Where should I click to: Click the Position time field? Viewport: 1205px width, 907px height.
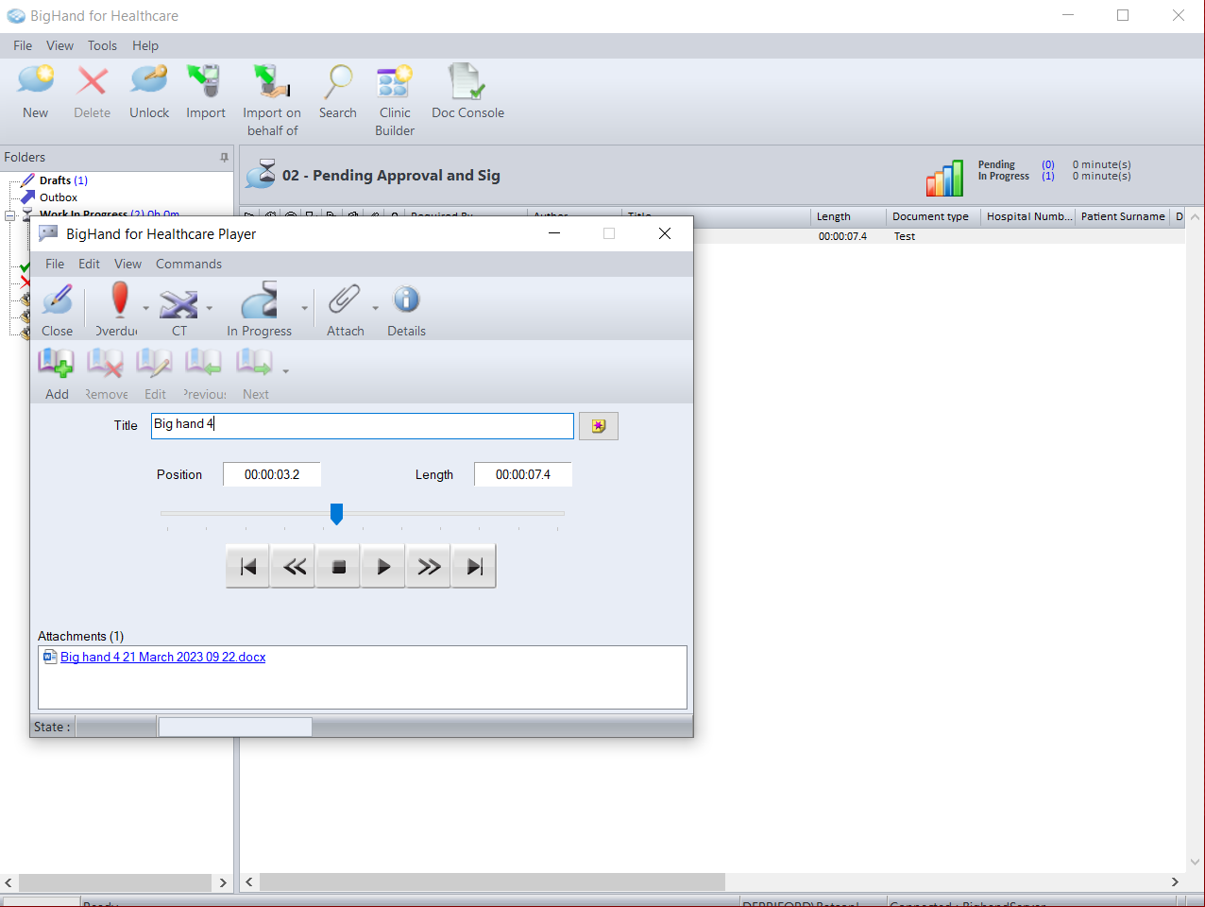[x=272, y=474]
